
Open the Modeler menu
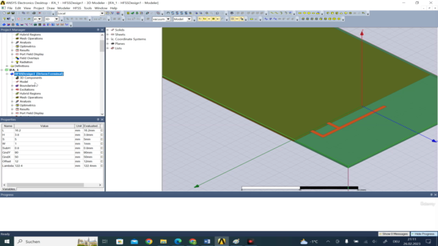tap(64, 8)
